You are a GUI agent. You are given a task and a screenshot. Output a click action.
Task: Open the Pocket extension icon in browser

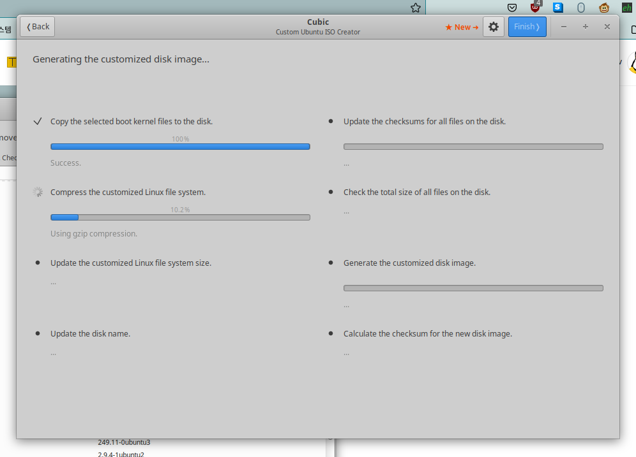pos(512,8)
